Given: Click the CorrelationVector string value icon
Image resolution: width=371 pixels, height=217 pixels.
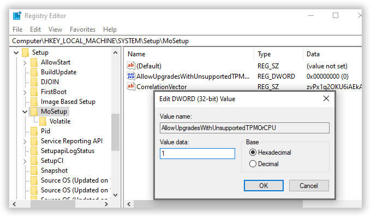Looking at the screenshot, I should [x=130, y=86].
